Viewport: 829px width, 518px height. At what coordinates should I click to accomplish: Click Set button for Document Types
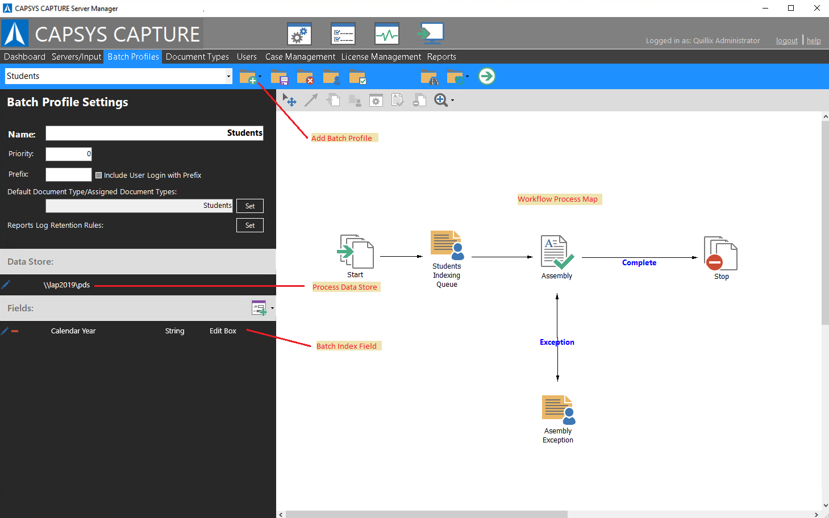[x=250, y=206]
